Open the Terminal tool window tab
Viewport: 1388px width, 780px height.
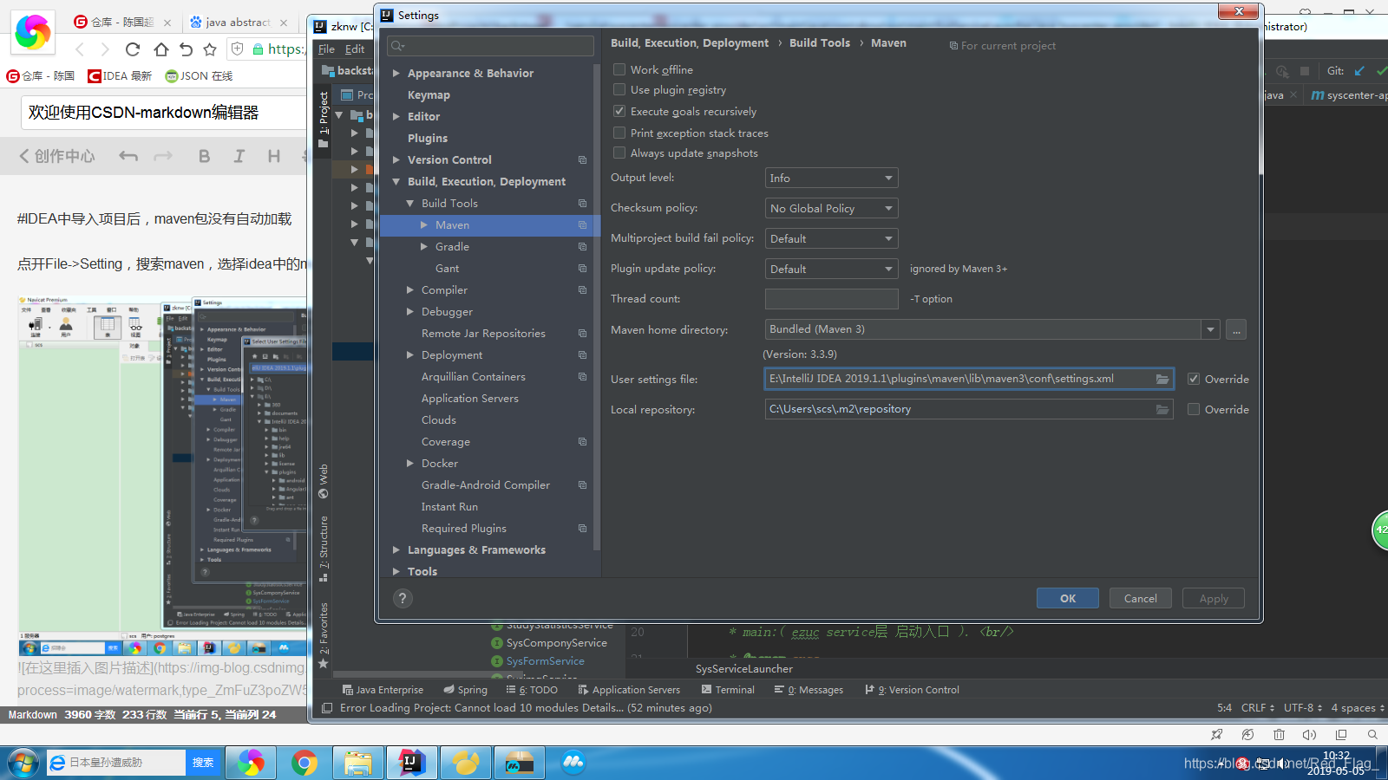click(726, 690)
